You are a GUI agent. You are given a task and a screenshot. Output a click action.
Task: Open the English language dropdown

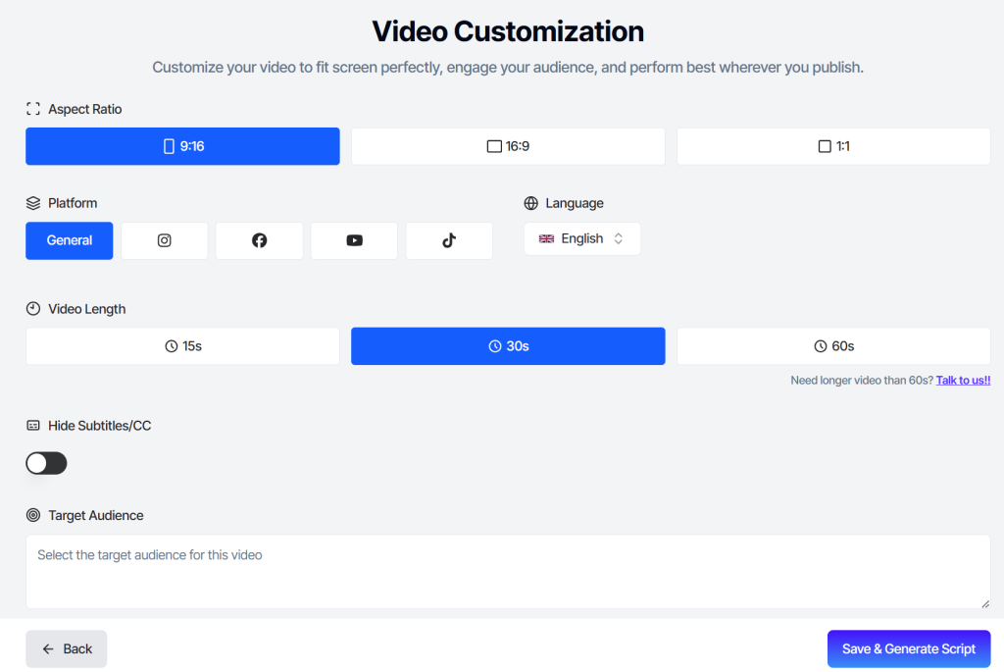pos(582,238)
